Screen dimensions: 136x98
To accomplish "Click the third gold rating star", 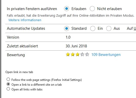I will click(78, 54).
